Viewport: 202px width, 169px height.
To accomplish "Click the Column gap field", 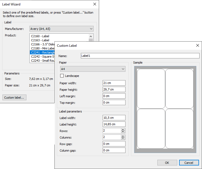I will 114,150.
